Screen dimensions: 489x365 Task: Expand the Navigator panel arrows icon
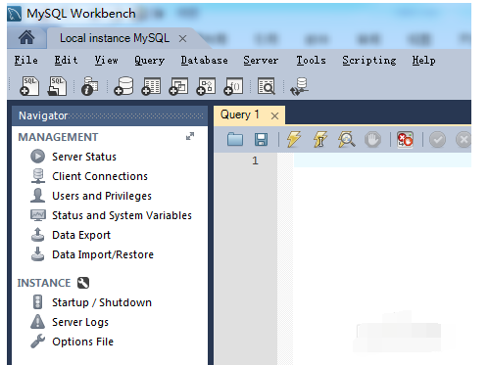click(x=190, y=136)
